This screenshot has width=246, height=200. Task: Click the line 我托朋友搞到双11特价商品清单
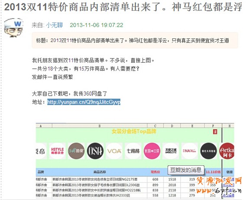93,60
